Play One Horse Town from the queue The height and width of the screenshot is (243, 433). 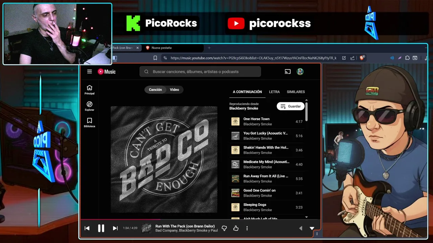tap(267, 122)
